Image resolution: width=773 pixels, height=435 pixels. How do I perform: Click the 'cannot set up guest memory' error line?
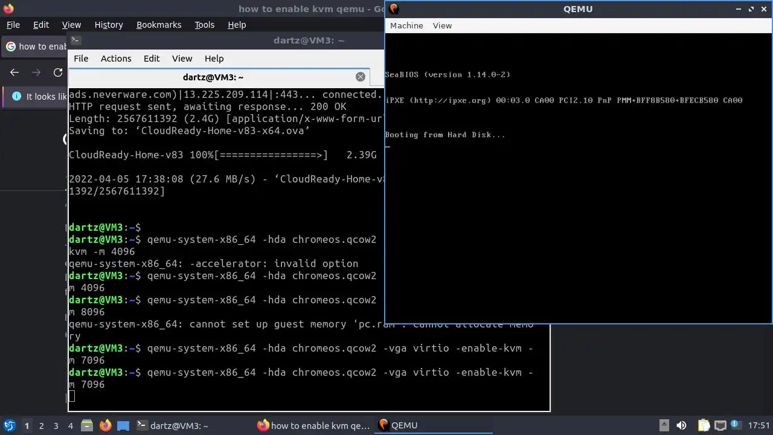[301, 330]
